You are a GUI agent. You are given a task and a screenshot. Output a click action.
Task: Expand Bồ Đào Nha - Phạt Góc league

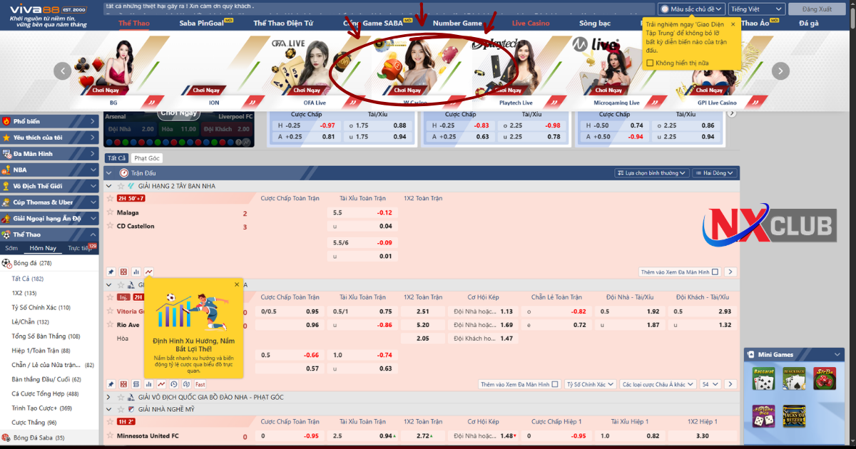tap(108, 397)
